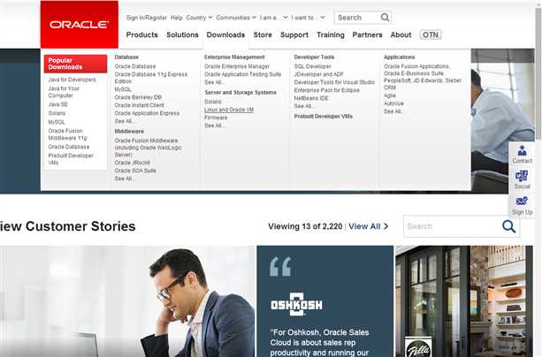Open the Pella house story thumbnail

[464, 301]
